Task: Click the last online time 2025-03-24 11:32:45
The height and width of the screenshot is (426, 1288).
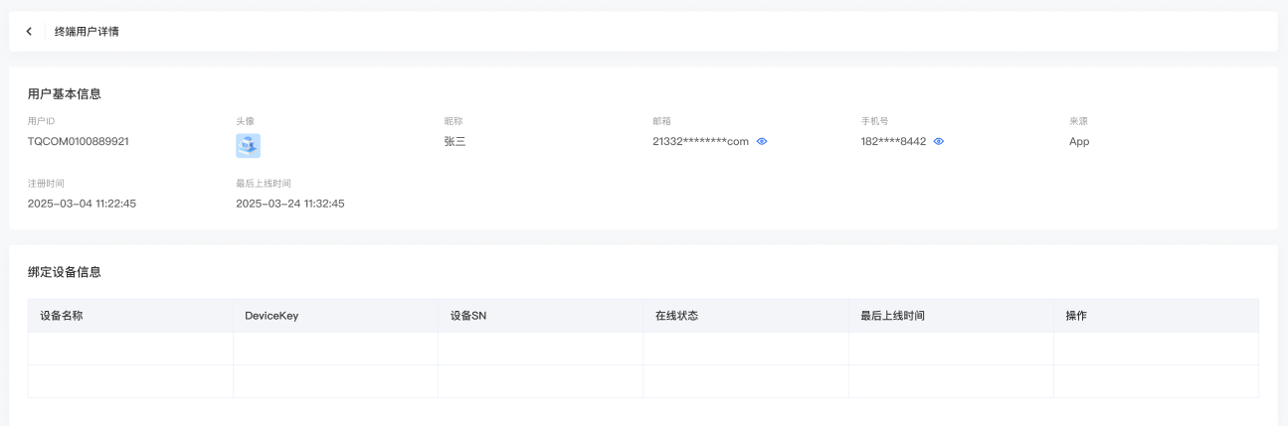Action: pyautogui.click(x=290, y=204)
